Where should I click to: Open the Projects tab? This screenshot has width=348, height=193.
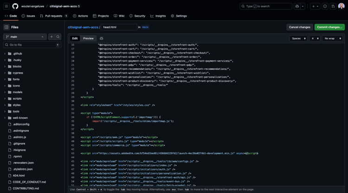[x=101, y=16]
